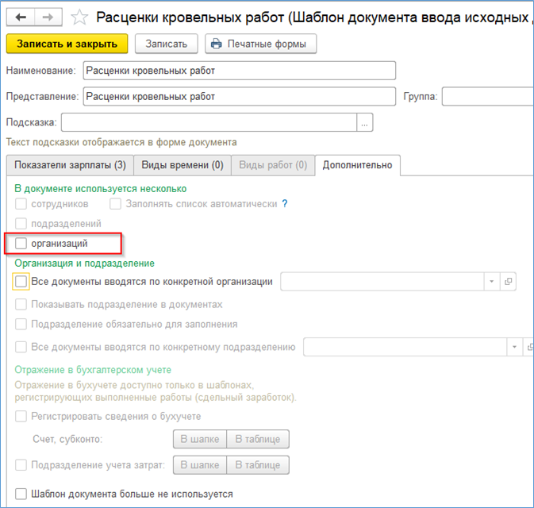Viewport: 534px width, 508px height.
Task: Click open icon next to organization field
Action: click(509, 282)
